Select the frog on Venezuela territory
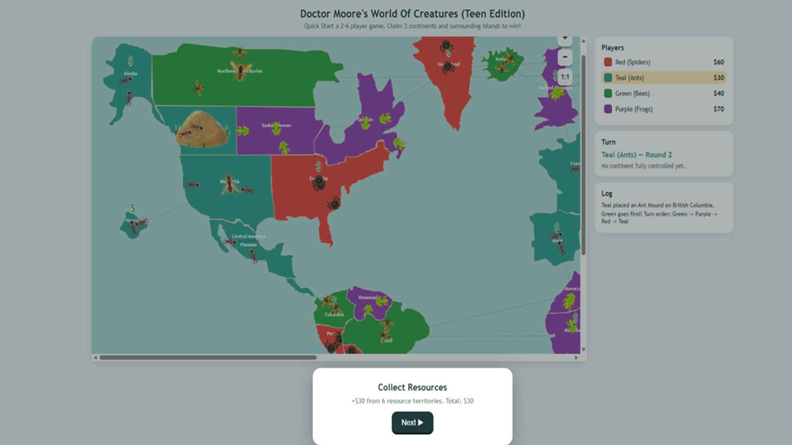This screenshot has height=445, width=792. click(x=381, y=302)
